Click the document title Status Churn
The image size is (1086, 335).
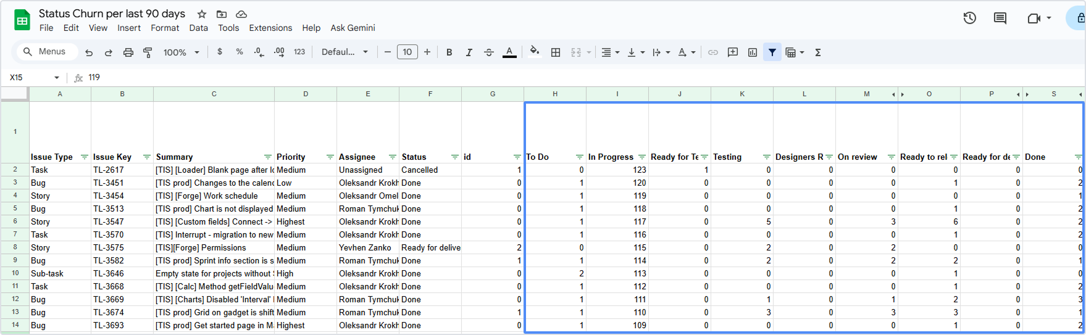[x=112, y=14]
